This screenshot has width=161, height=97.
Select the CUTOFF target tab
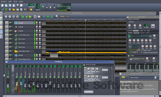[142, 33]
